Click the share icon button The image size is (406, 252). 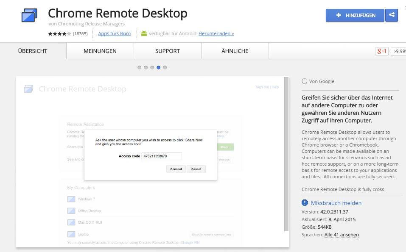(392, 15)
